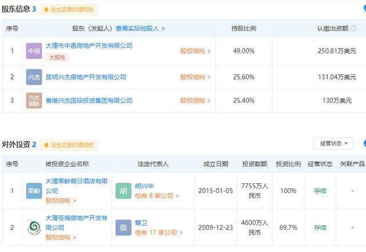366x252 pixels.
Task: Click the 2009-12-23 establishment date
Action: tap(216, 227)
